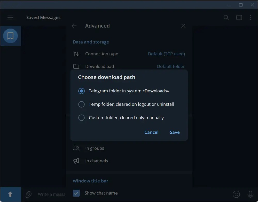Click the Default folder download path link
Image resolution: width=258 pixels, height=202 pixels.
pos(171,66)
